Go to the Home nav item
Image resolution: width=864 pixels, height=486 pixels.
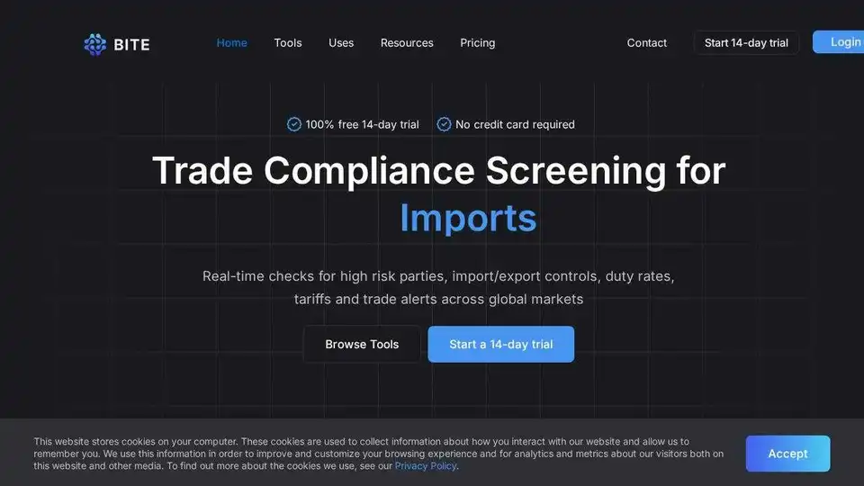tap(231, 42)
